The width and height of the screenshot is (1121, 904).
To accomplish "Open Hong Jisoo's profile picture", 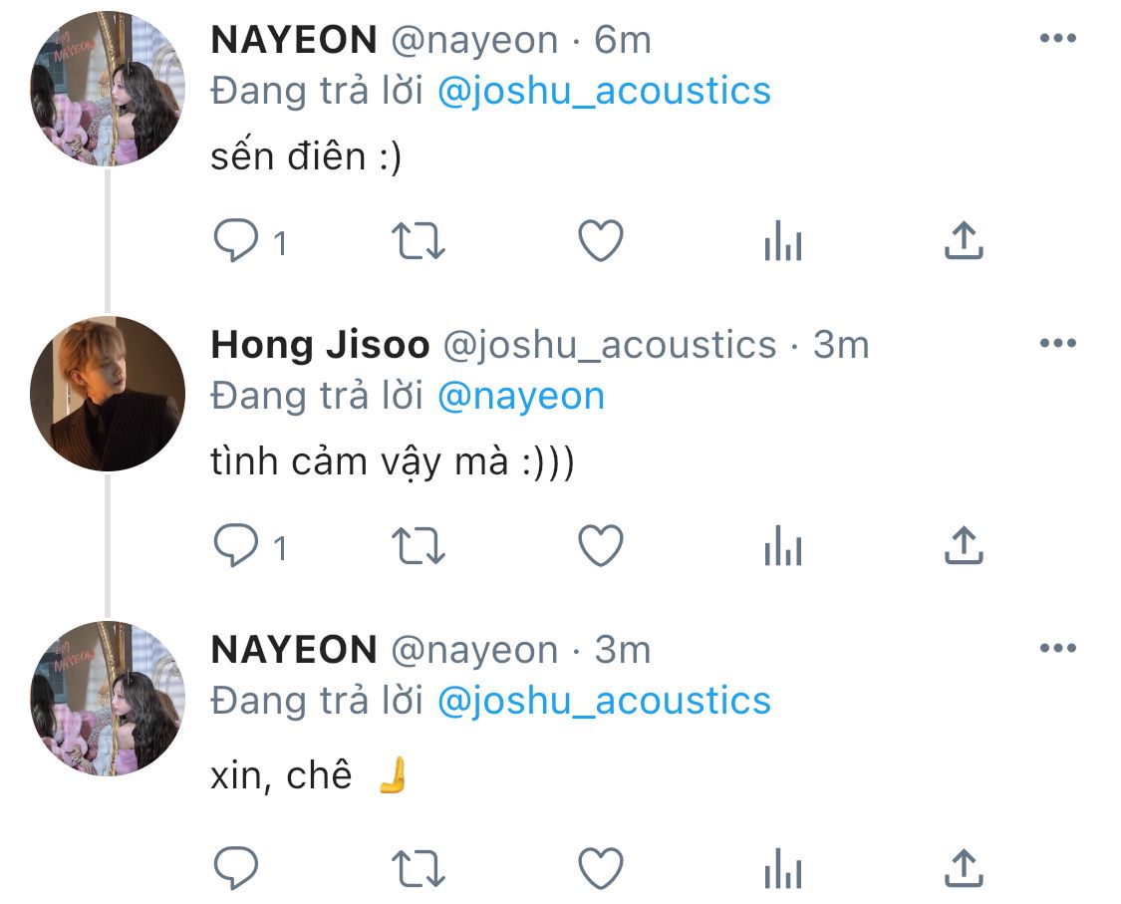I will coord(108,394).
